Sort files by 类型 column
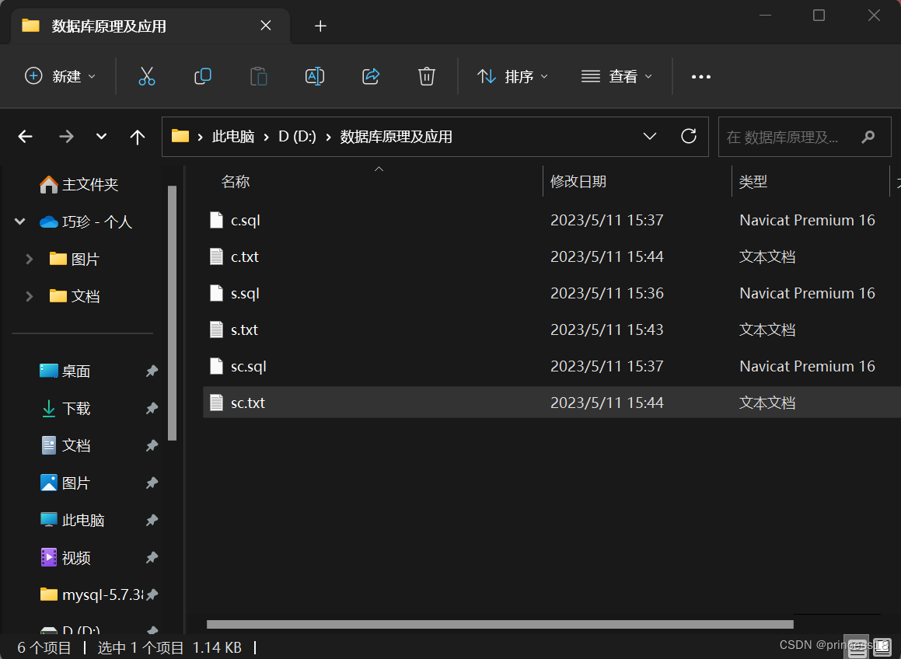This screenshot has width=901, height=659. [x=753, y=181]
